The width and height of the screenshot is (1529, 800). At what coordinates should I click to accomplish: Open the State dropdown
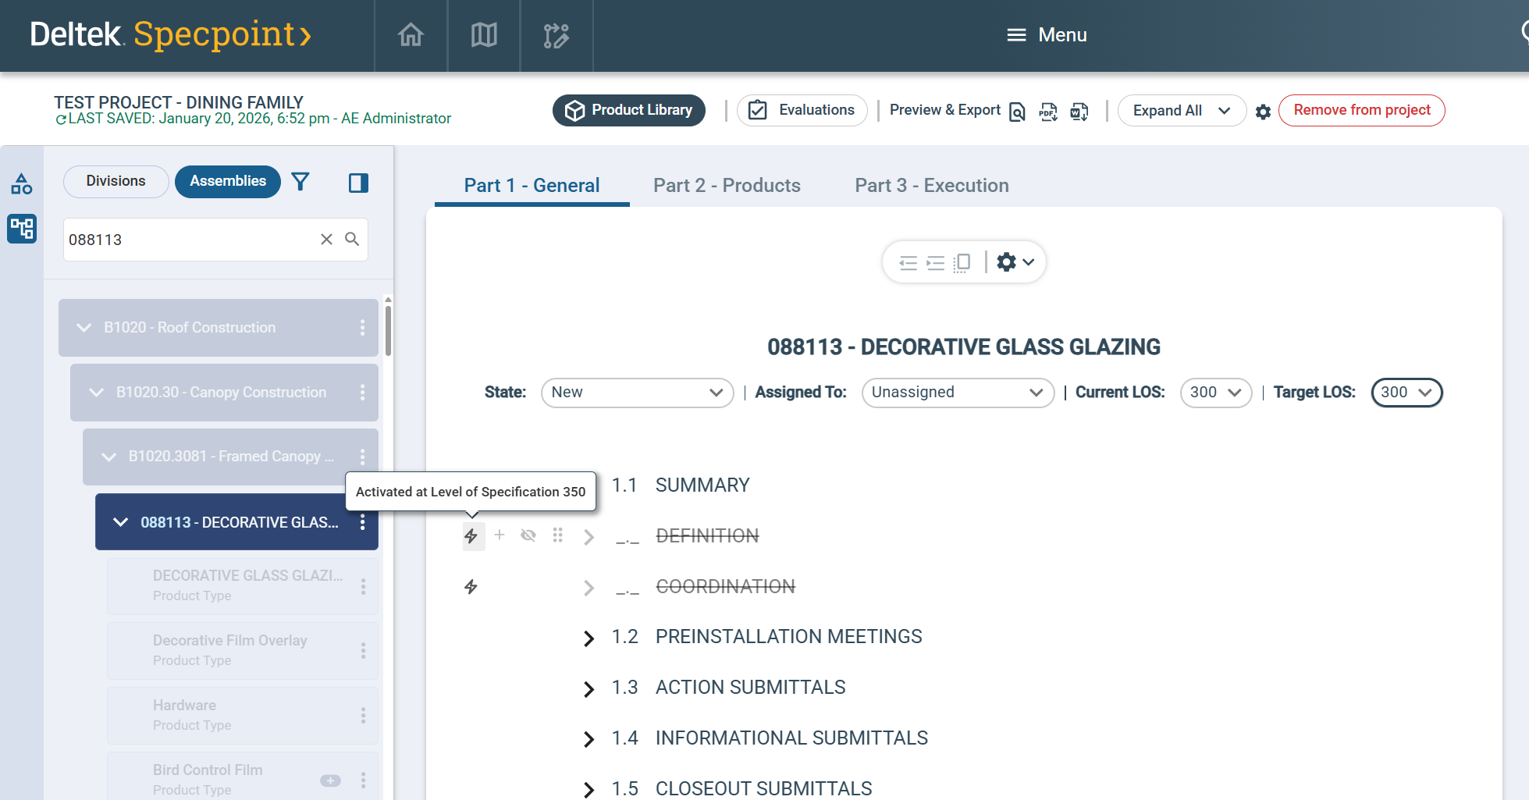click(x=637, y=393)
